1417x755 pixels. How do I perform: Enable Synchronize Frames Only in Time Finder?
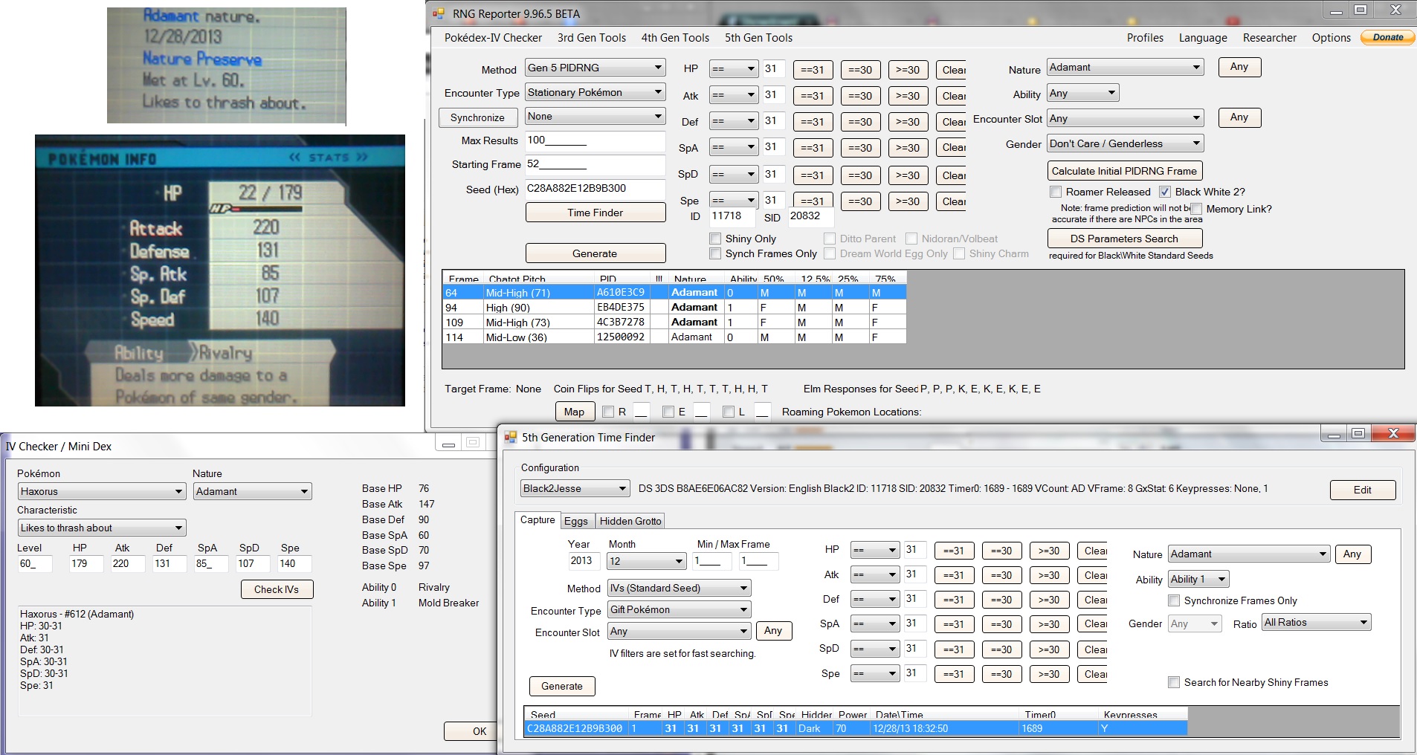(x=1174, y=600)
